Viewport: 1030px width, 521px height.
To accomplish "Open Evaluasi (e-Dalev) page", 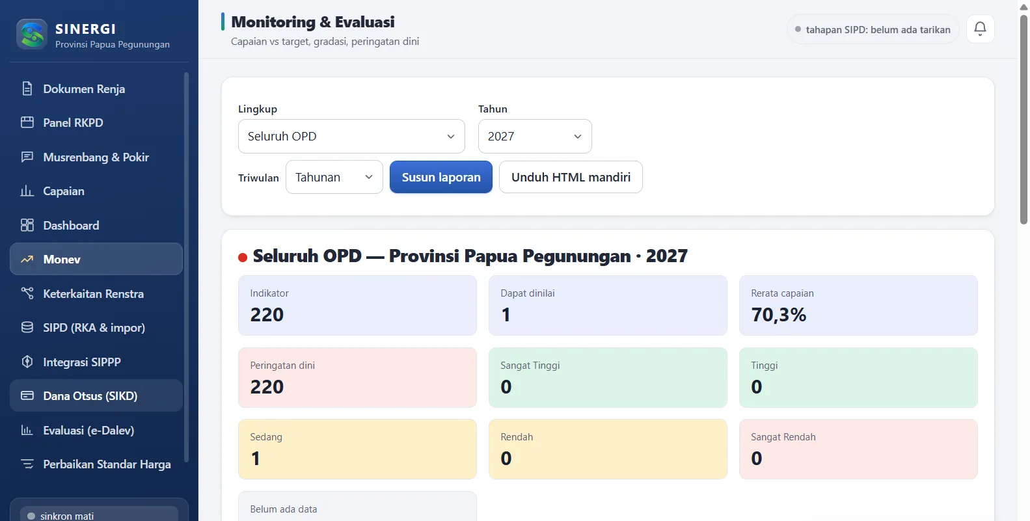I will click(x=96, y=430).
